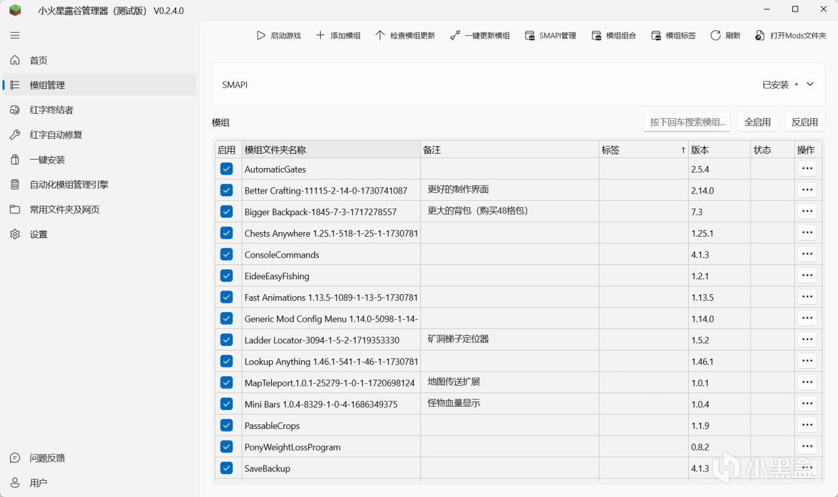Screen dimensions: 838x497
Task: Open actions menu for Mini Bars
Action: coord(807,403)
